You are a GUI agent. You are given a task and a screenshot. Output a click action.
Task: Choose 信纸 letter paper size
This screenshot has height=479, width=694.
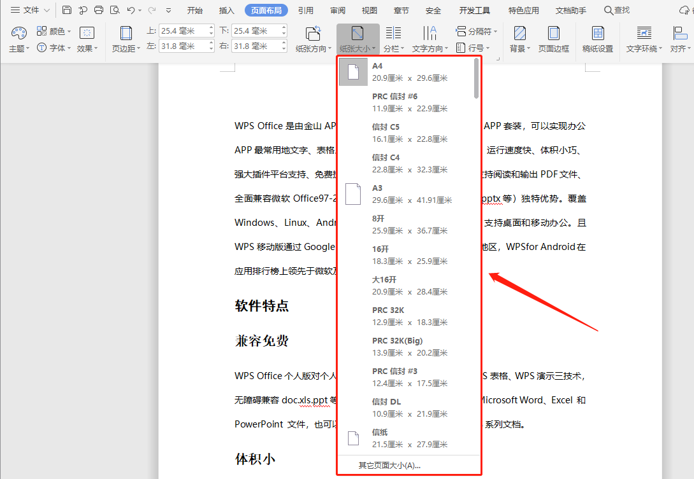coord(405,438)
